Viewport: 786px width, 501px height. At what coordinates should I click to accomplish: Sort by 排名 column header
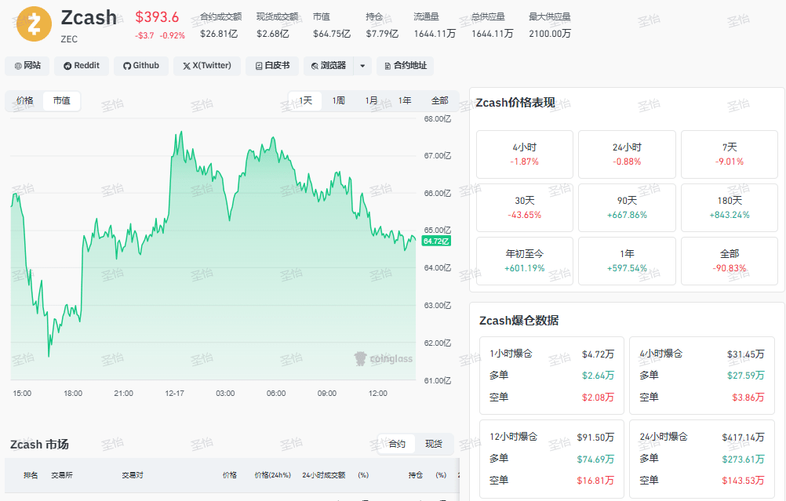pos(31,475)
